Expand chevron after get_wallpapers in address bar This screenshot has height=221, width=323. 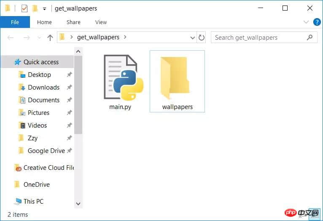[x=125, y=37]
